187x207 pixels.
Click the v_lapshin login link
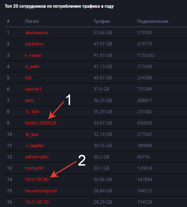(35, 146)
